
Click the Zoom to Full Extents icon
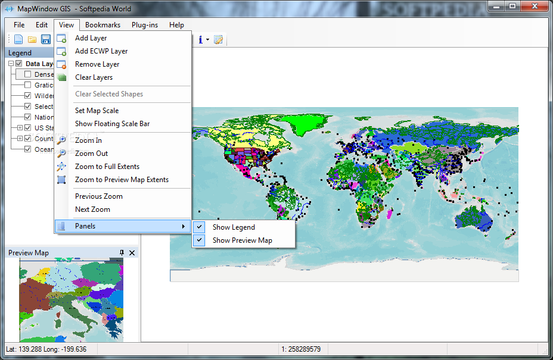[x=61, y=167]
